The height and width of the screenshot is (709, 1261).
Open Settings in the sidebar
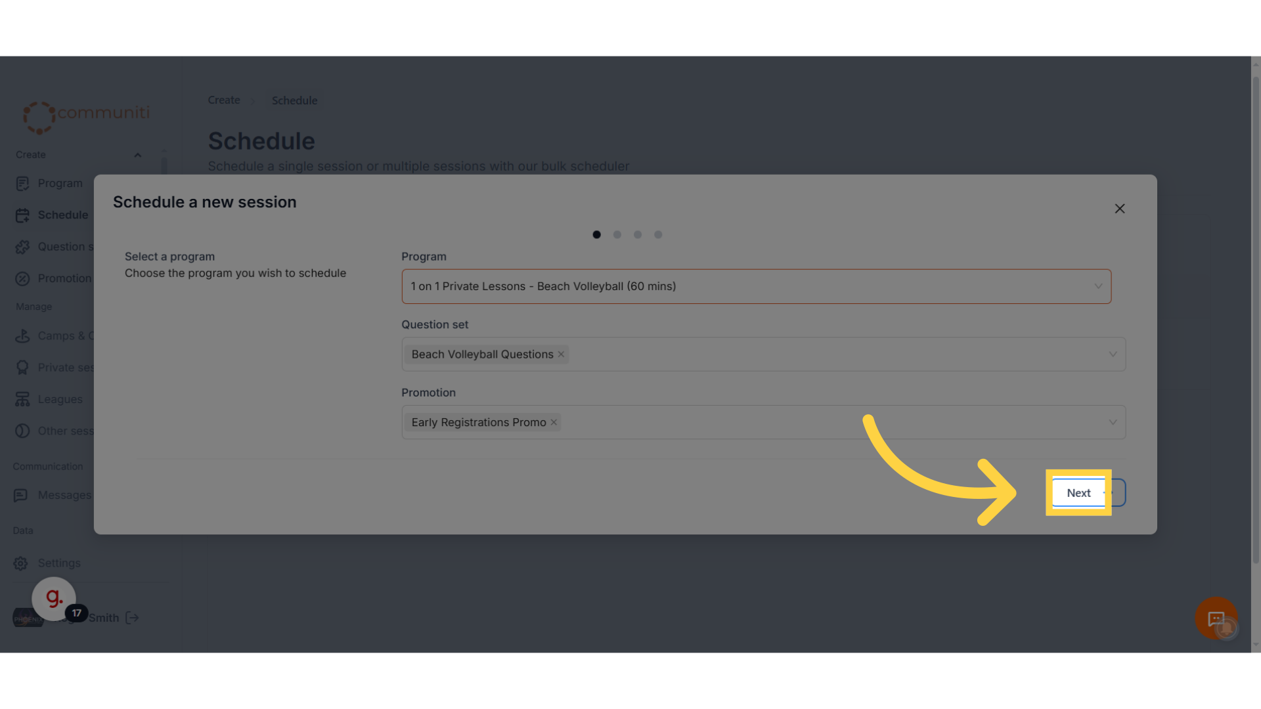[59, 563]
